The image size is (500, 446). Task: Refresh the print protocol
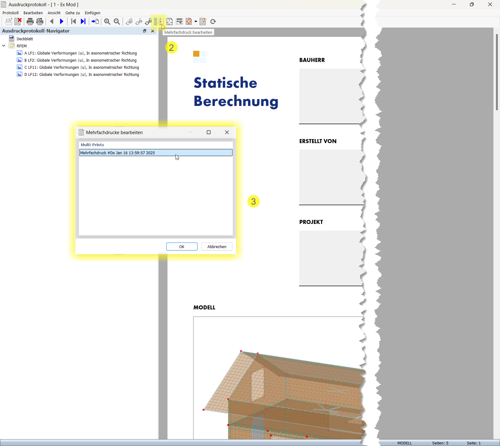[x=213, y=21]
